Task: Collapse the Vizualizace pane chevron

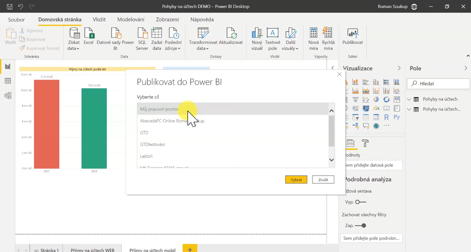Action: pyautogui.click(x=399, y=68)
